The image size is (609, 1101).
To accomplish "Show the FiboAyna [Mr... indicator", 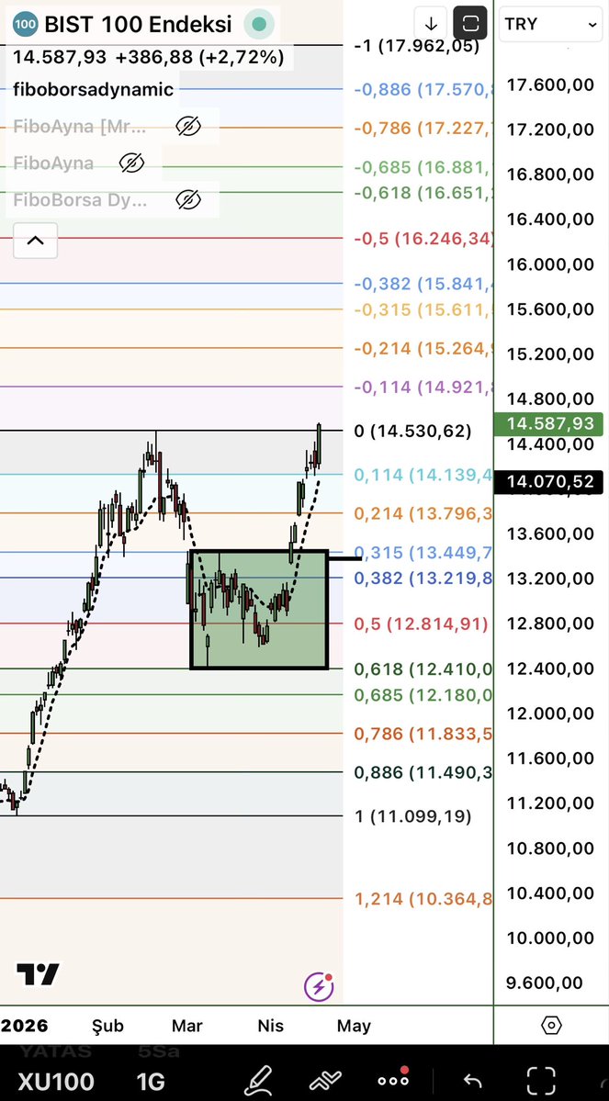I will tap(187, 127).
